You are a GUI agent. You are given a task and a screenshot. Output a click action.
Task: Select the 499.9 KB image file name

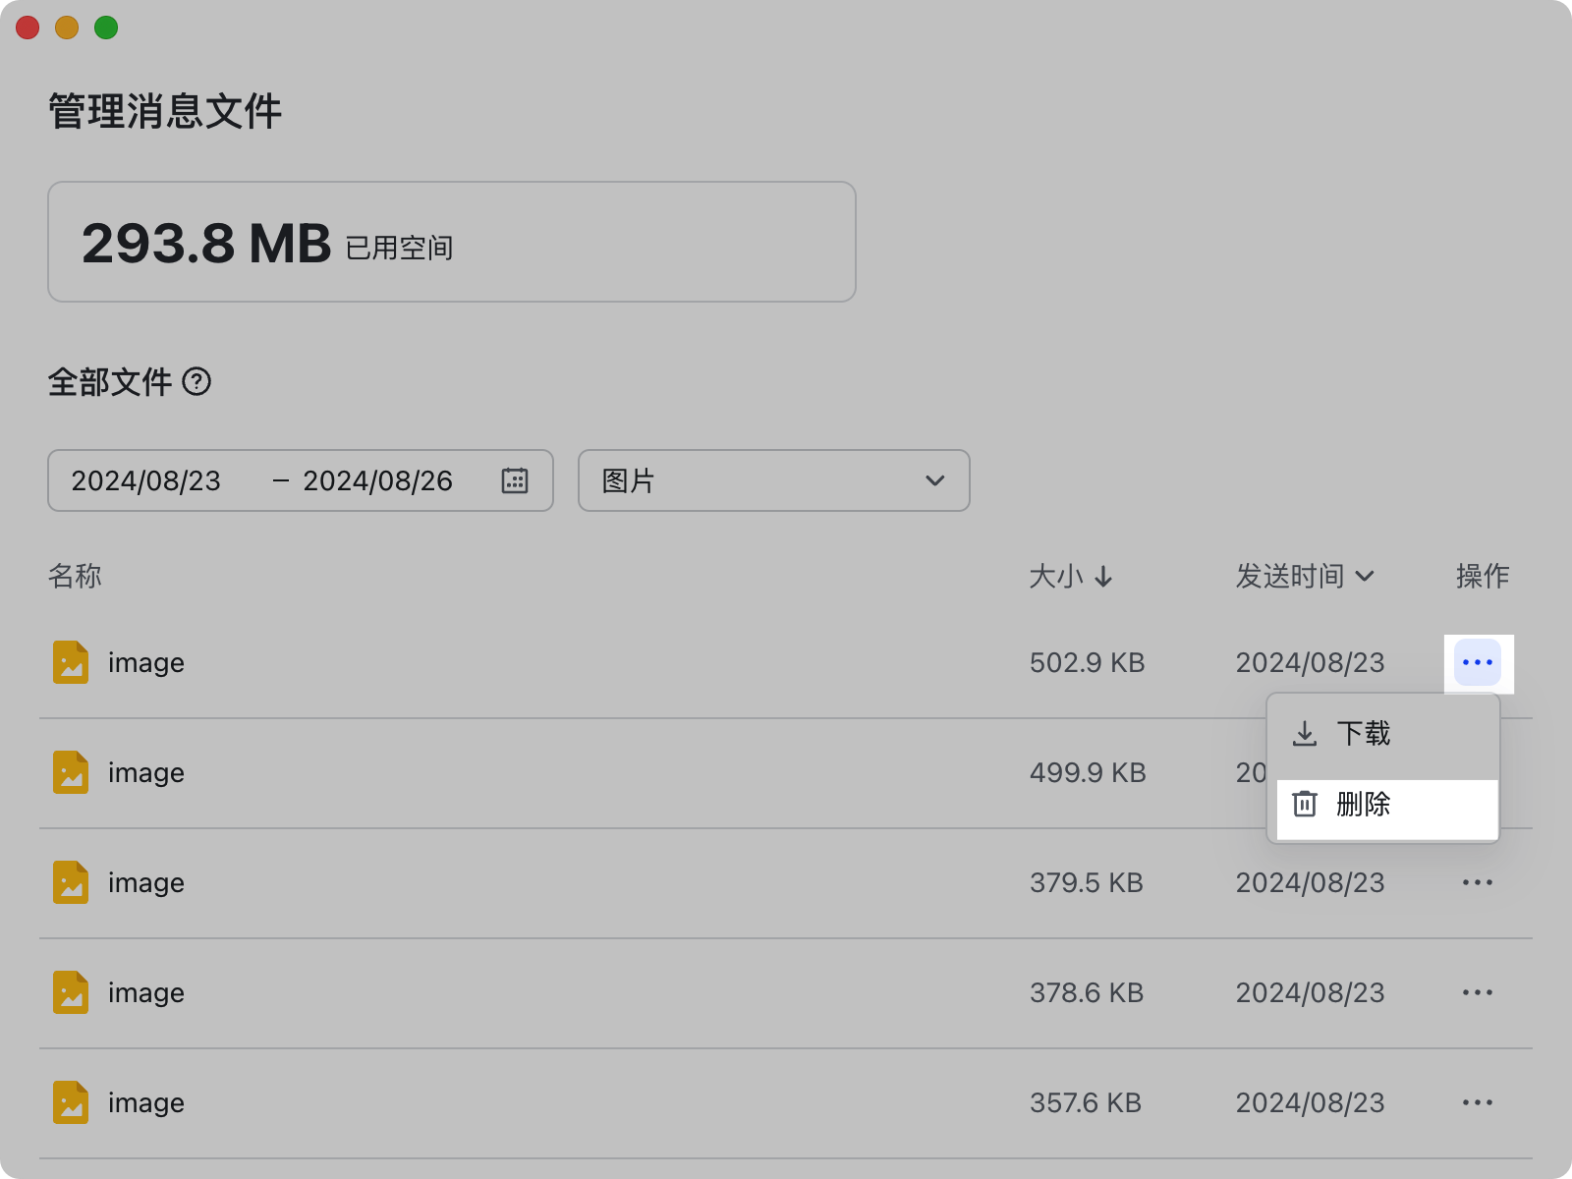coord(146,773)
